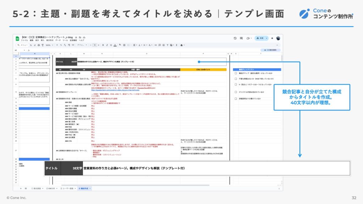This screenshot has width=363, height=204.
Task: Click the Google Sheets home logo
Action: tap(17, 39)
